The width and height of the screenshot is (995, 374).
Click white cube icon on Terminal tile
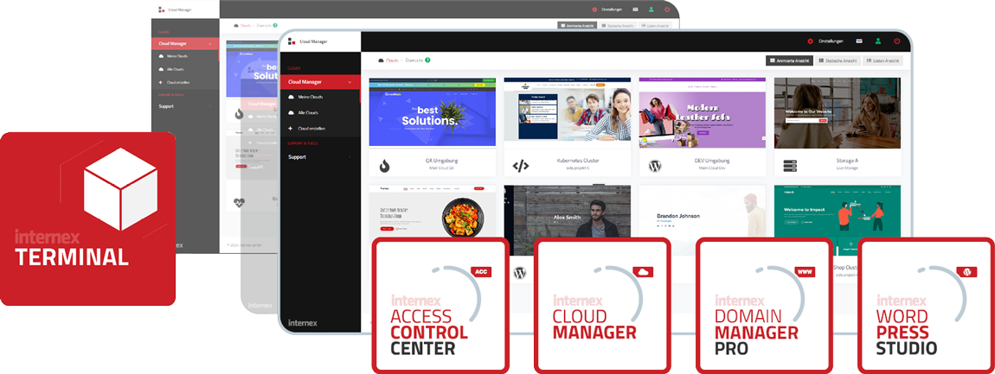click(x=120, y=188)
